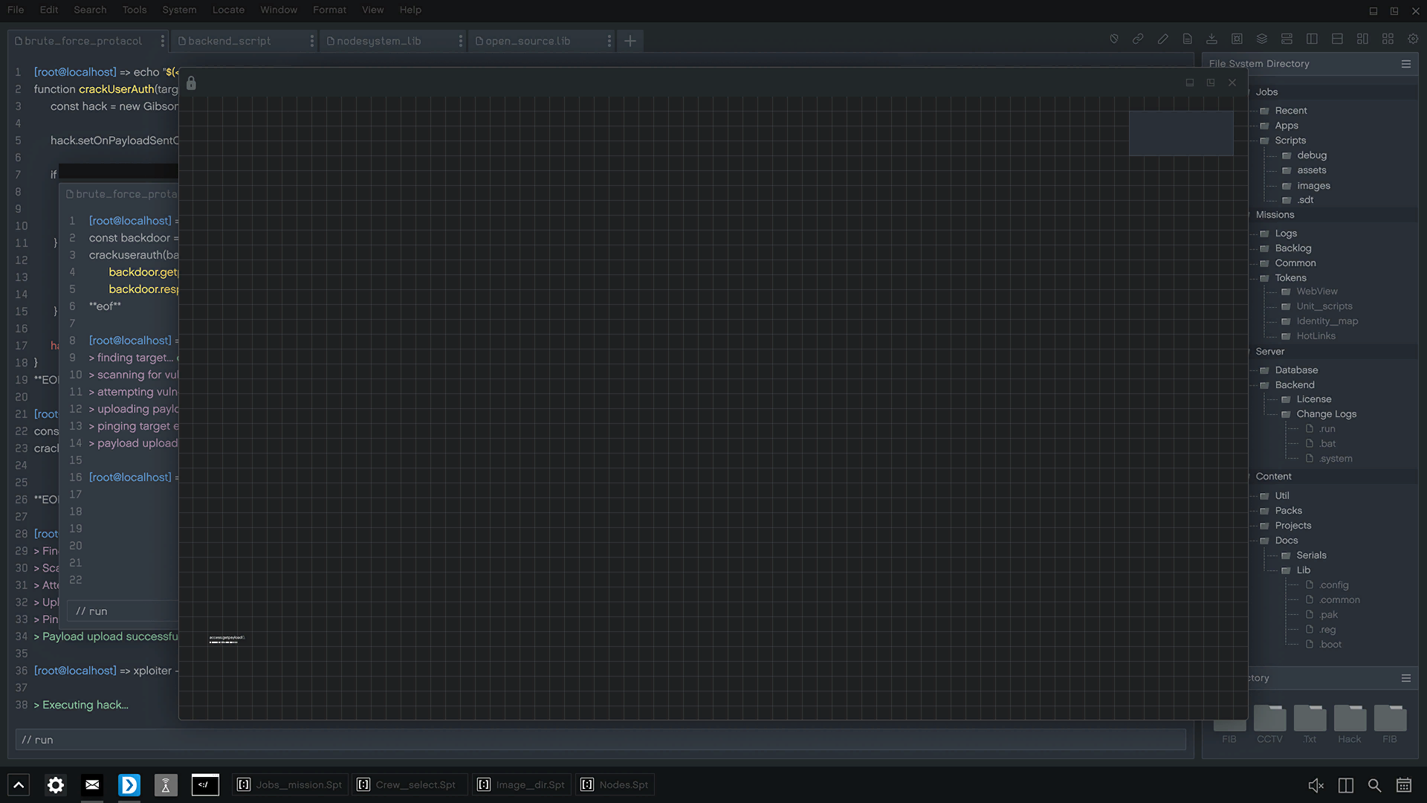Switch to four-square grid layout icon

(1388, 39)
